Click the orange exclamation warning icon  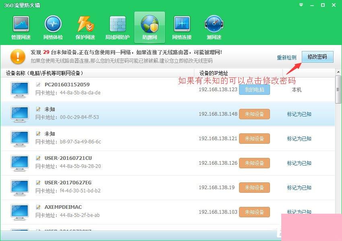point(18,56)
